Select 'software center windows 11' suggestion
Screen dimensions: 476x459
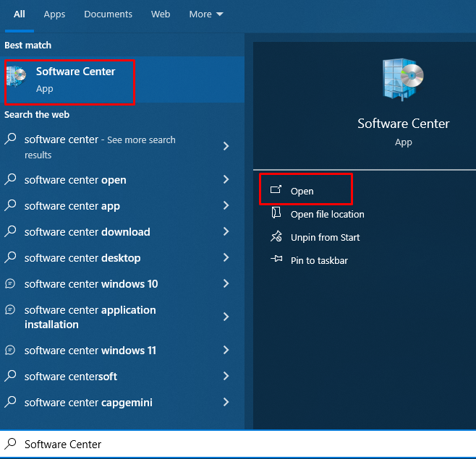122,351
